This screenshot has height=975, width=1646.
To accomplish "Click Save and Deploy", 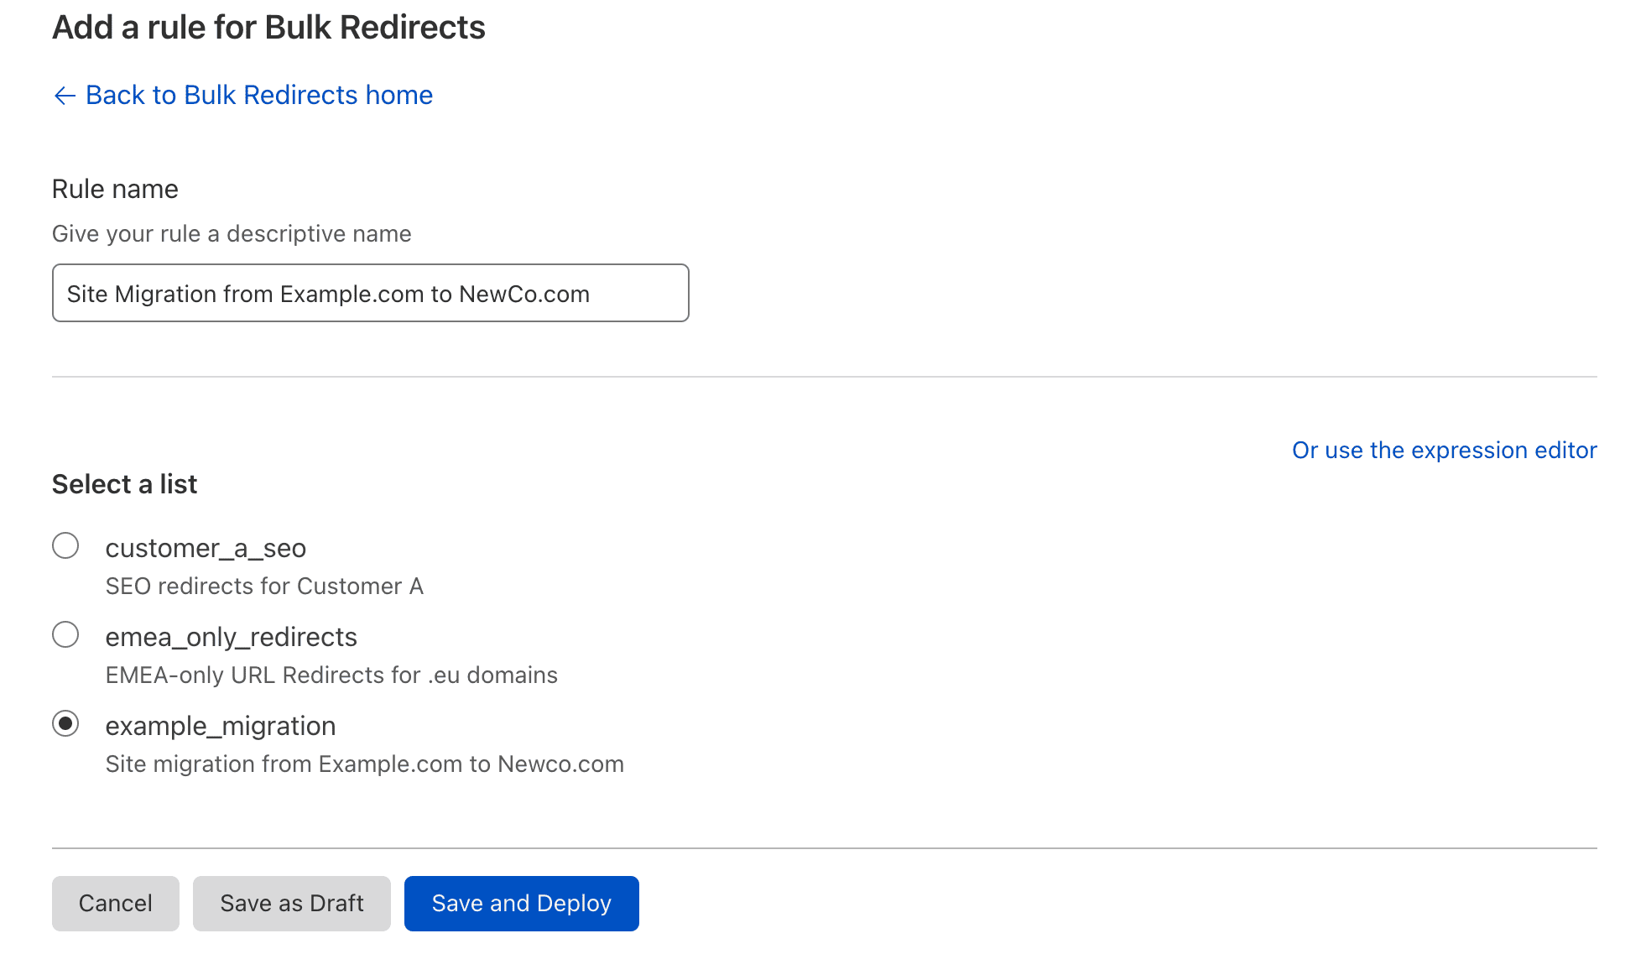I will [x=521, y=903].
